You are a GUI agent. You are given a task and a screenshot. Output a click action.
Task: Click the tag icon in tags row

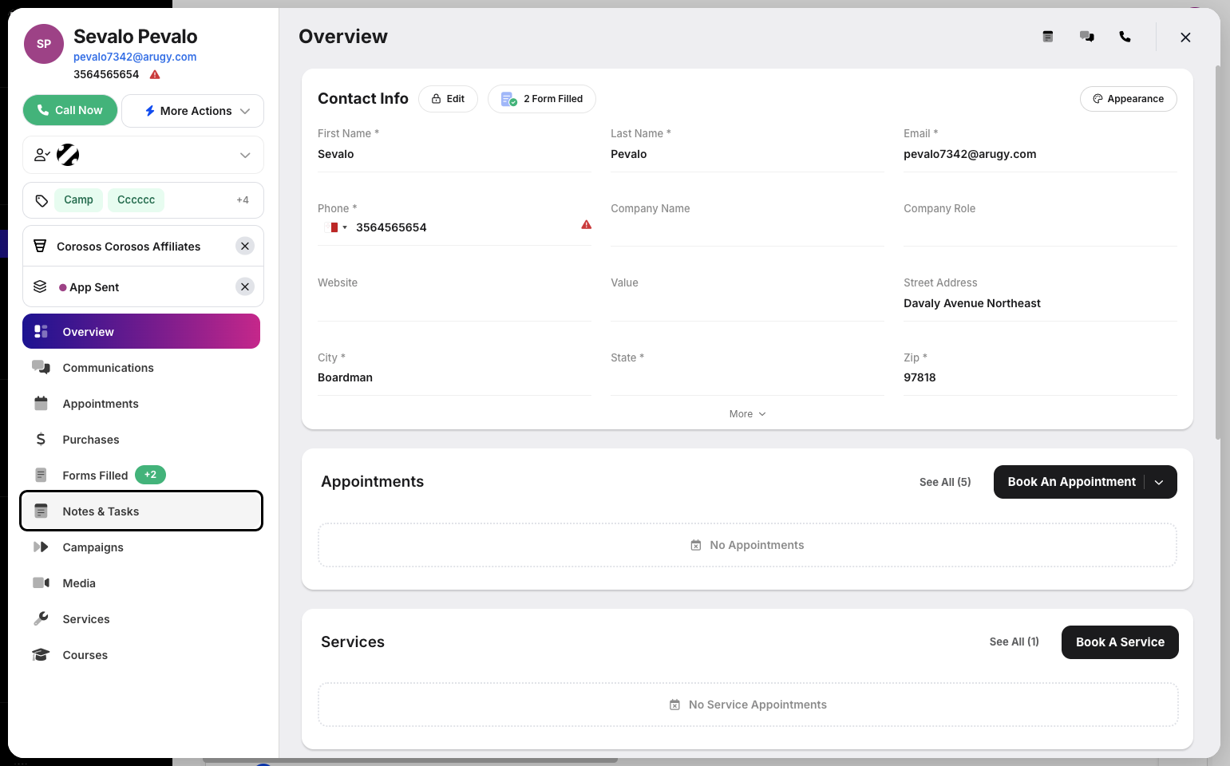pos(42,200)
